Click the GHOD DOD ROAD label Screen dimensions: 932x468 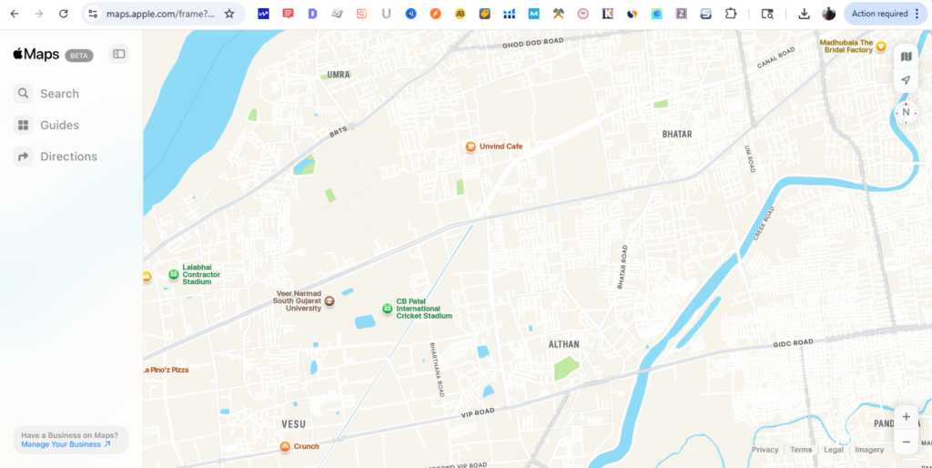tap(532, 44)
